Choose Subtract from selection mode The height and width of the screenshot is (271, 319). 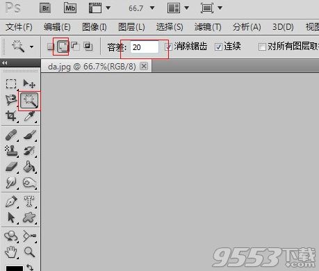(75, 46)
